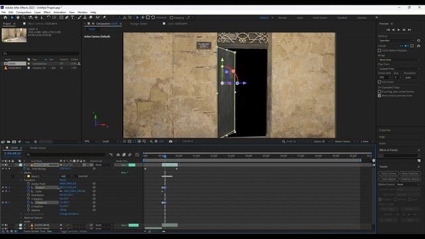Click the Stabilize Motion button
The width and height of the screenshot is (425, 239).
(x=410, y=179)
